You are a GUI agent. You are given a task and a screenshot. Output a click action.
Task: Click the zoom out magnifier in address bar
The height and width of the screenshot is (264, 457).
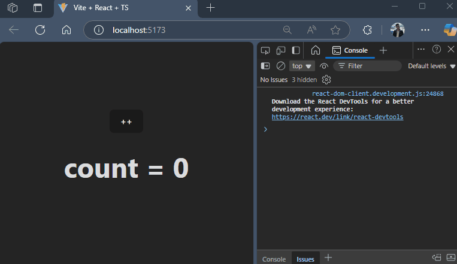[287, 30]
